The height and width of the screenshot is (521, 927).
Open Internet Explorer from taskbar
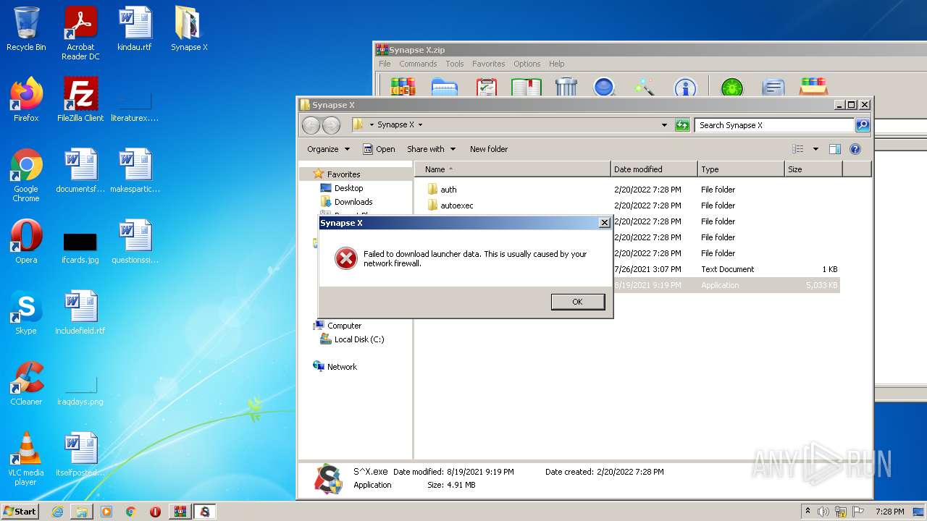pyautogui.click(x=57, y=512)
